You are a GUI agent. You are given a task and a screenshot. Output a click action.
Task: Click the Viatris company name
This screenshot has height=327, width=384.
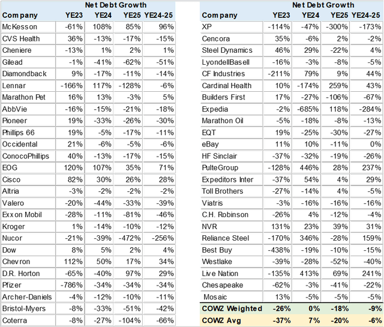point(212,203)
